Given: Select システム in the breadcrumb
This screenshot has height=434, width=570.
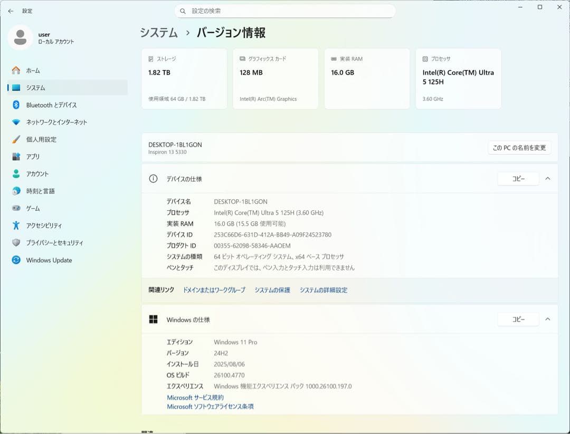Looking at the screenshot, I should [158, 33].
